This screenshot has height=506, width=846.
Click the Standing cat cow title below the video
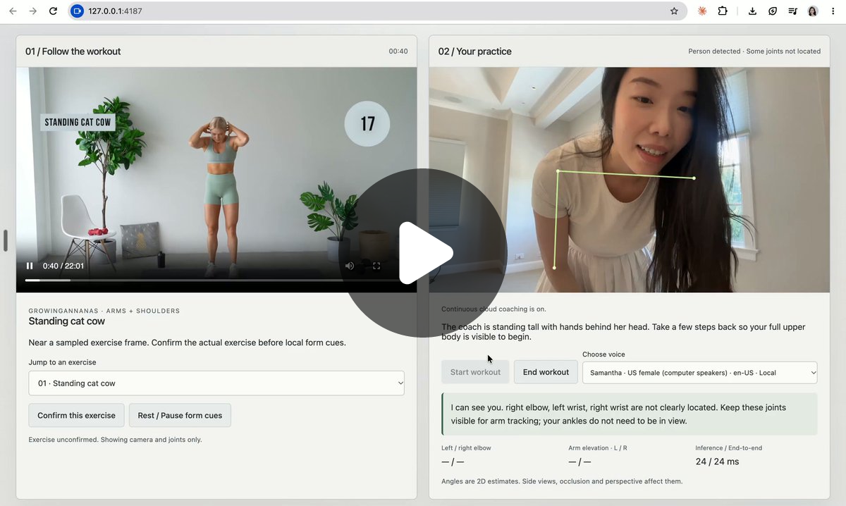tap(67, 321)
